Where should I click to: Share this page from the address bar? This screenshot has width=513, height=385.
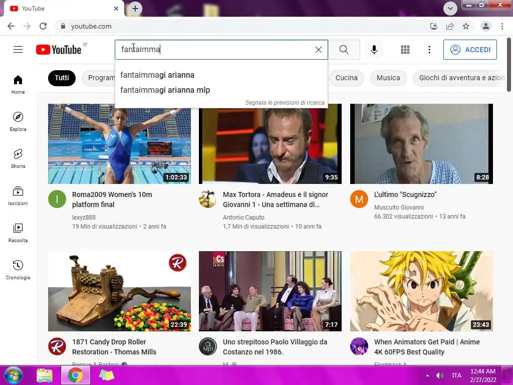point(450,26)
